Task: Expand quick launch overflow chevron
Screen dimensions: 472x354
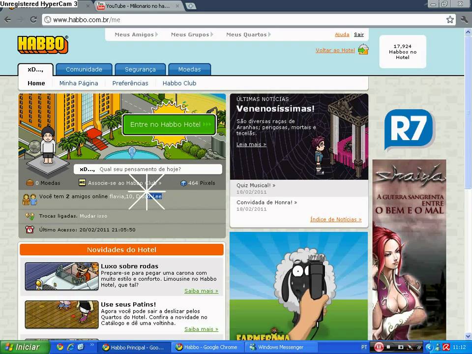Action: point(92,345)
